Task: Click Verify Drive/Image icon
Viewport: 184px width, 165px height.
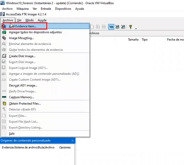Action: coord(4,91)
